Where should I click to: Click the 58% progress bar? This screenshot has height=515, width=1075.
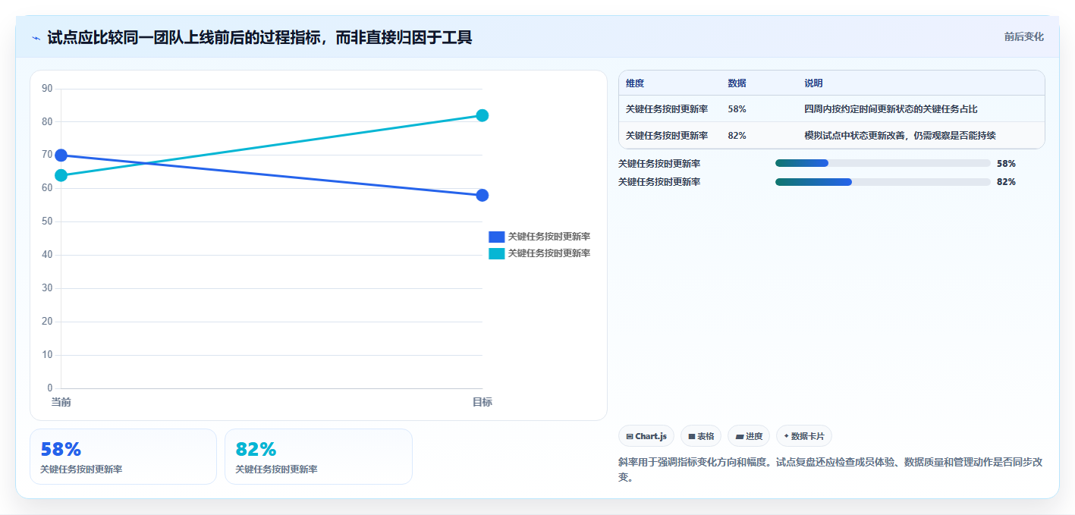click(x=883, y=163)
